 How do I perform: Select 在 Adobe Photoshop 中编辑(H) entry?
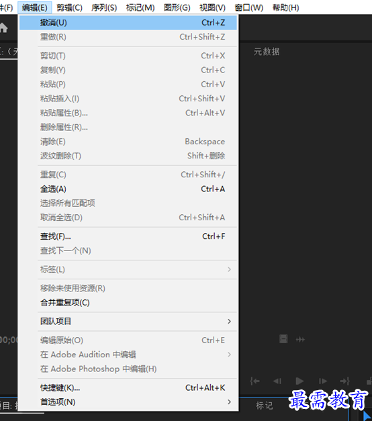coord(128,369)
